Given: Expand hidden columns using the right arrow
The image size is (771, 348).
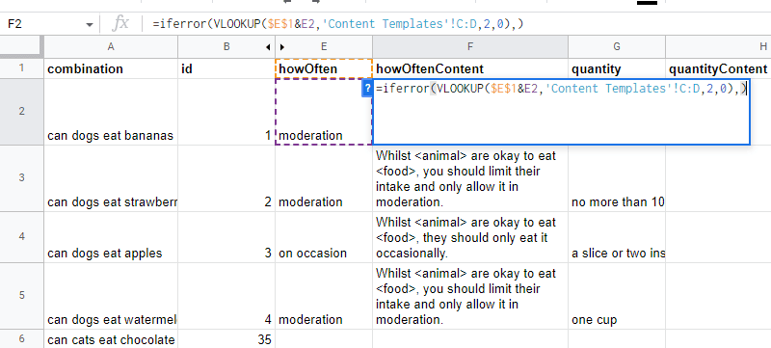Looking at the screenshot, I should [x=282, y=47].
